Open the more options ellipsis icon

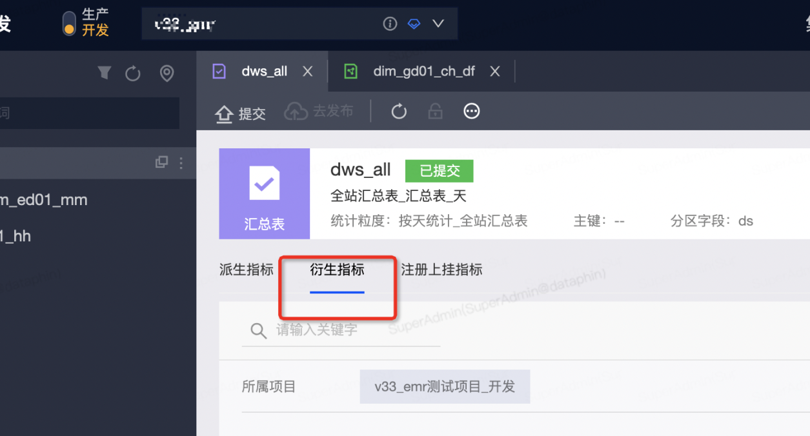pos(472,112)
